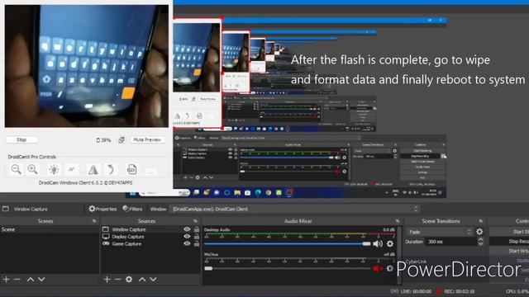Lock the Display Capture source
Image resolution: width=529 pixels, height=297 pixels.
point(197,237)
